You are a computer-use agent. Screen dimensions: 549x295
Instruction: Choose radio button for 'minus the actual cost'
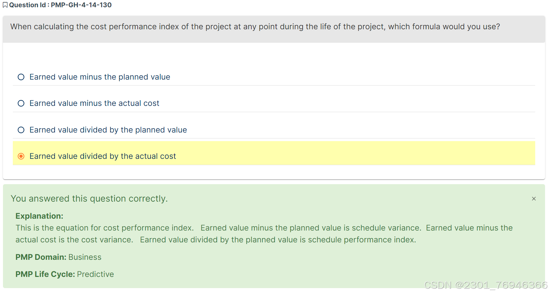(21, 103)
